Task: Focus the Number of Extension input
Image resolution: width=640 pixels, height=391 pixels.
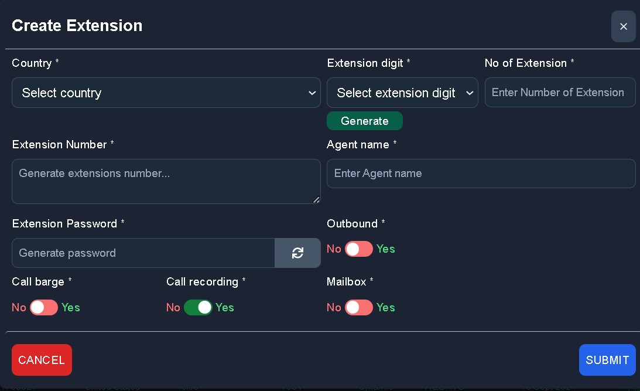Action: click(x=560, y=93)
